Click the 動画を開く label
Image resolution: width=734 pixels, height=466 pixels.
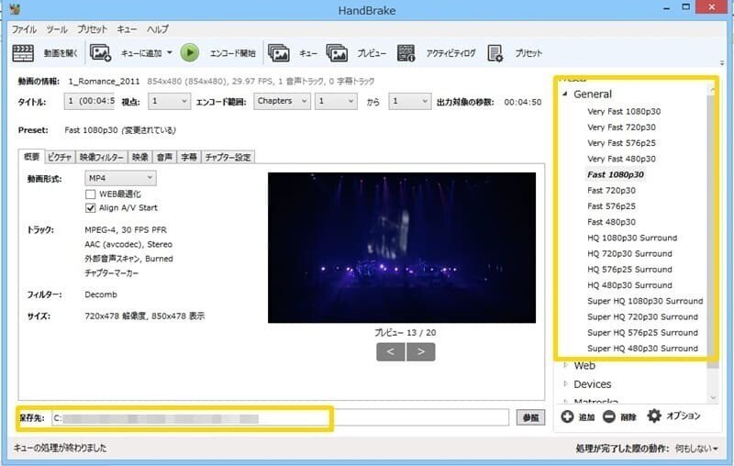[x=61, y=53]
